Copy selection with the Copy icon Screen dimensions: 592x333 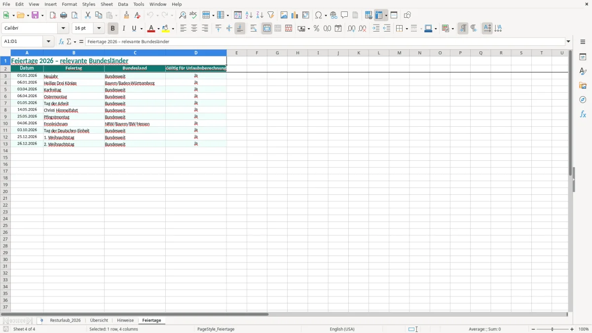[x=99, y=15]
